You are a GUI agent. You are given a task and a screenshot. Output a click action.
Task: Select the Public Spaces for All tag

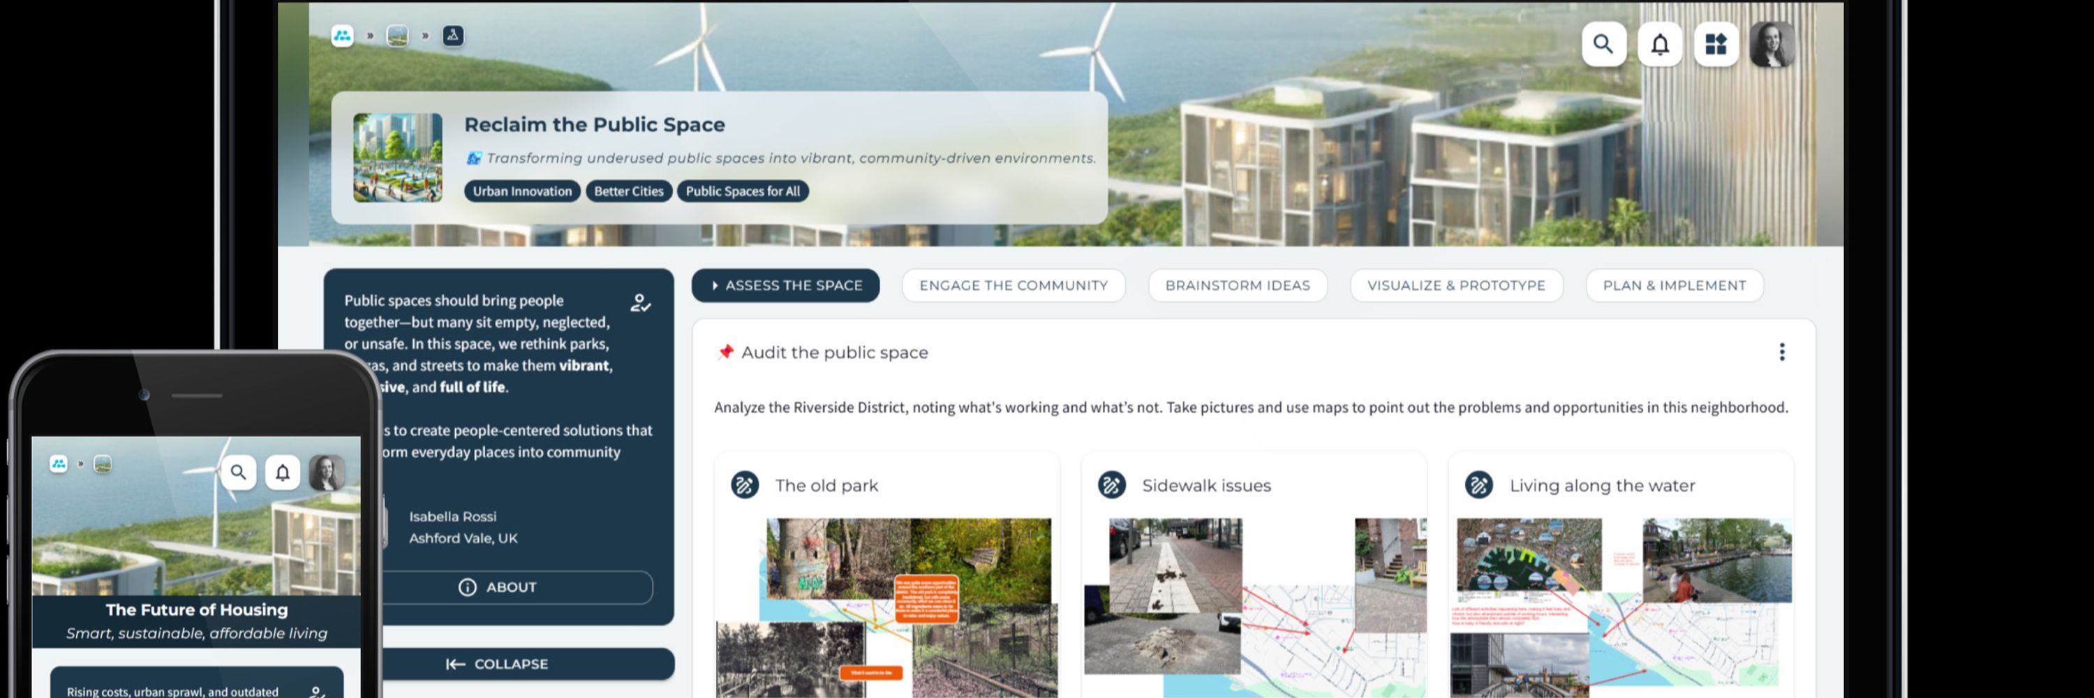point(742,191)
